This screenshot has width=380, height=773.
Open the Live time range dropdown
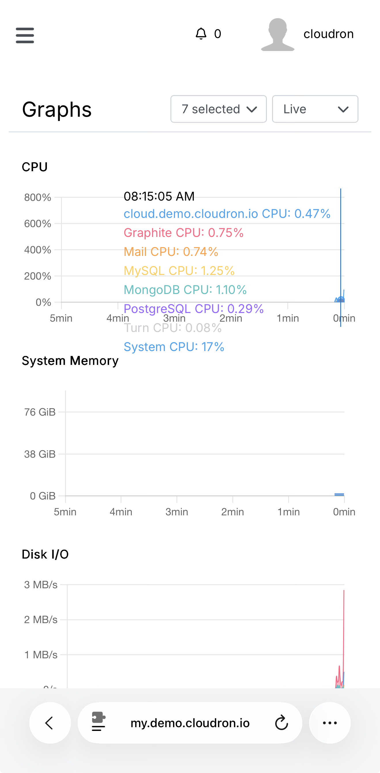[x=315, y=109]
